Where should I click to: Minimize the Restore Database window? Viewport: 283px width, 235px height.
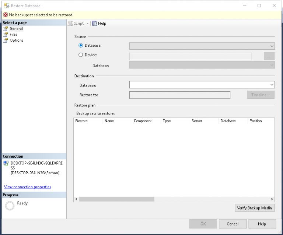pos(245,6)
